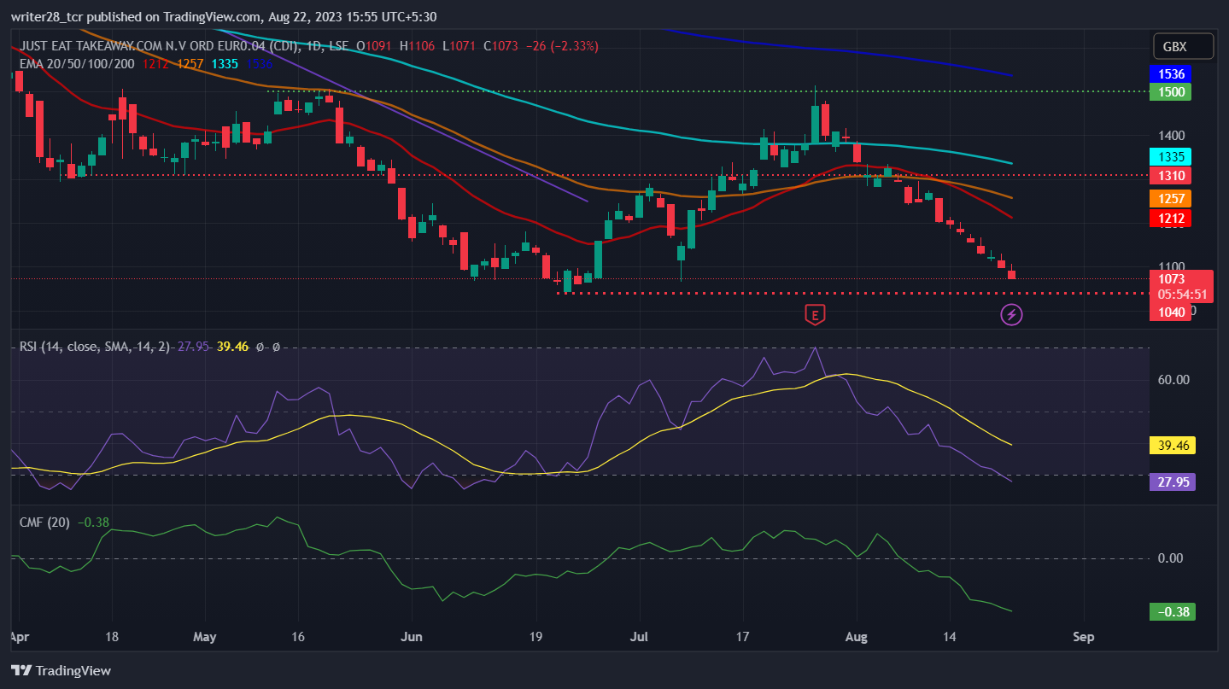Click the red 1212 price axis label
The image size is (1229, 689).
(1170, 219)
